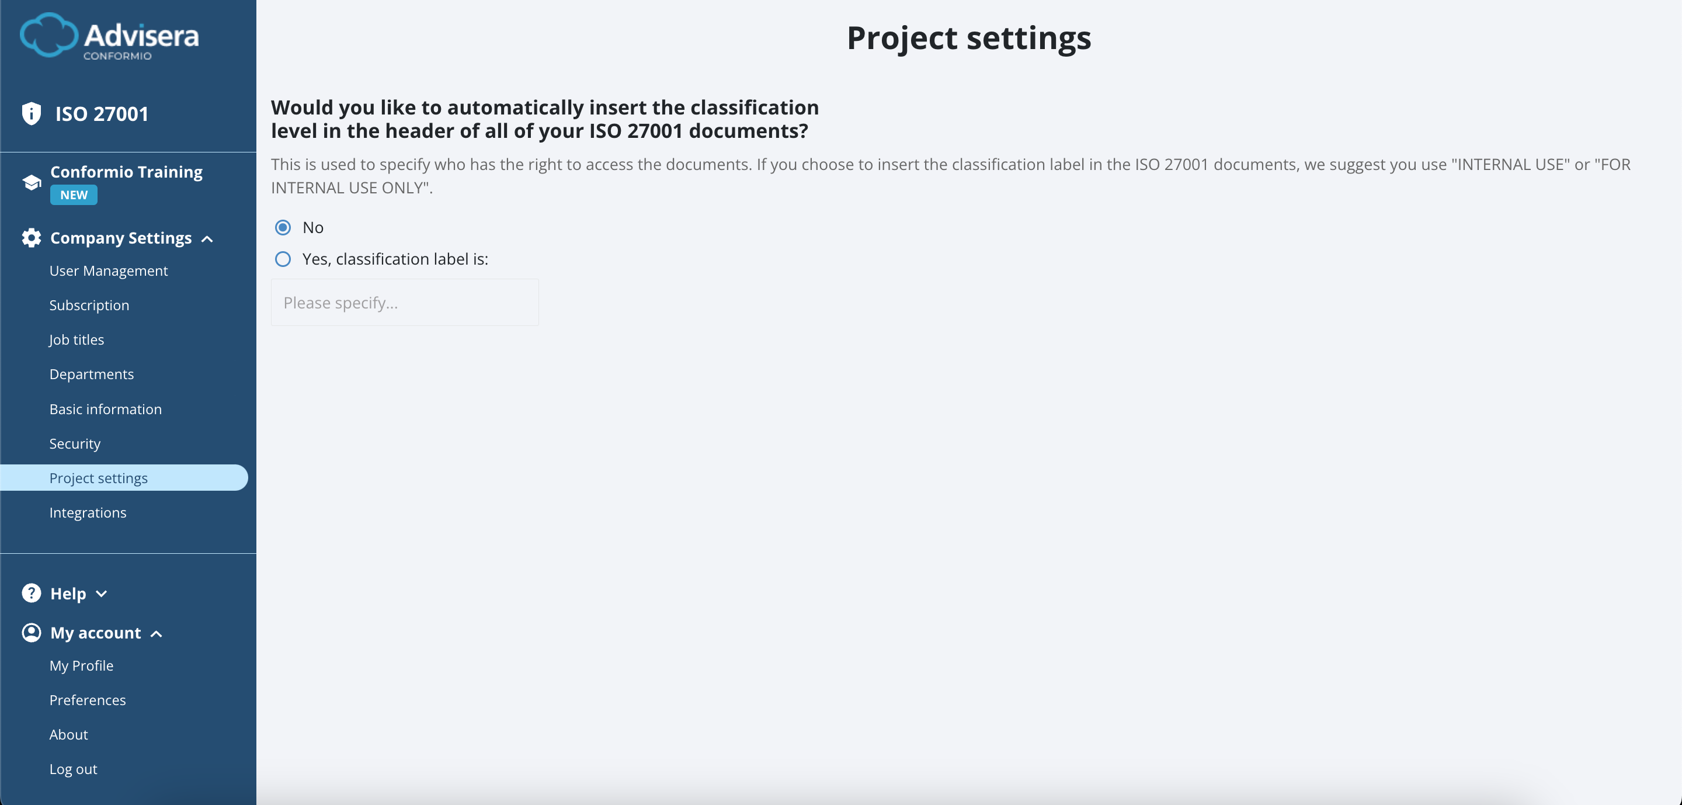Open the Job titles page
The image size is (1682, 805).
[x=77, y=339]
